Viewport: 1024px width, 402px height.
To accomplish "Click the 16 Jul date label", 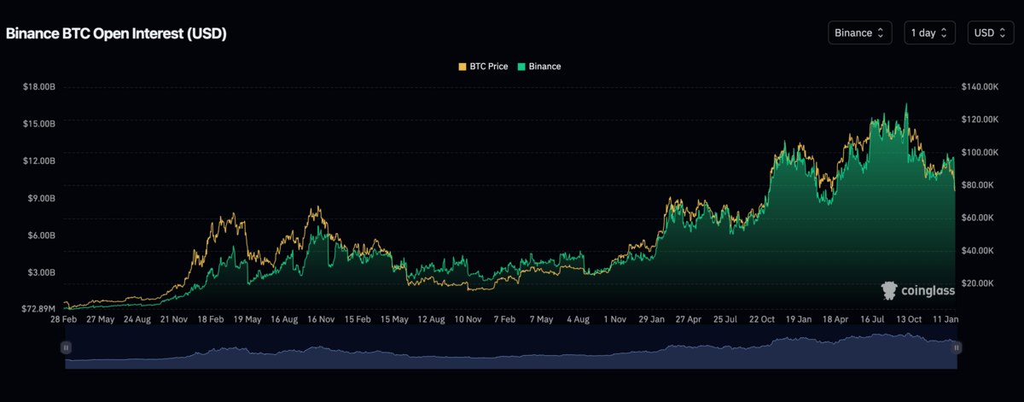I will 871,319.
